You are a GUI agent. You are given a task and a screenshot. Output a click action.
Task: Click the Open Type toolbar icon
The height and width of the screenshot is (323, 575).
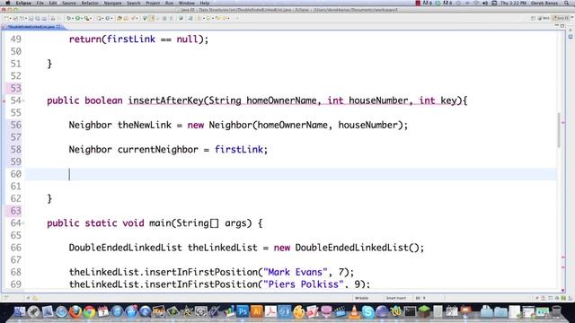click(x=119, y=18)
